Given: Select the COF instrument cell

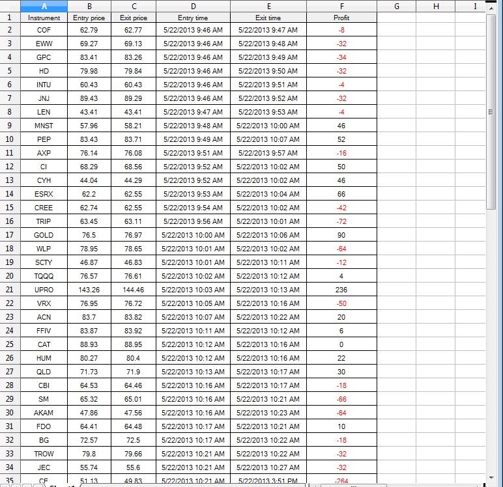Looking at the screenshot, I should 44,30.
